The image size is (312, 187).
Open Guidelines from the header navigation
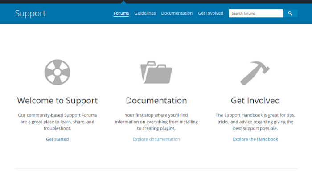pyautogui.click(x=145, y=13)
